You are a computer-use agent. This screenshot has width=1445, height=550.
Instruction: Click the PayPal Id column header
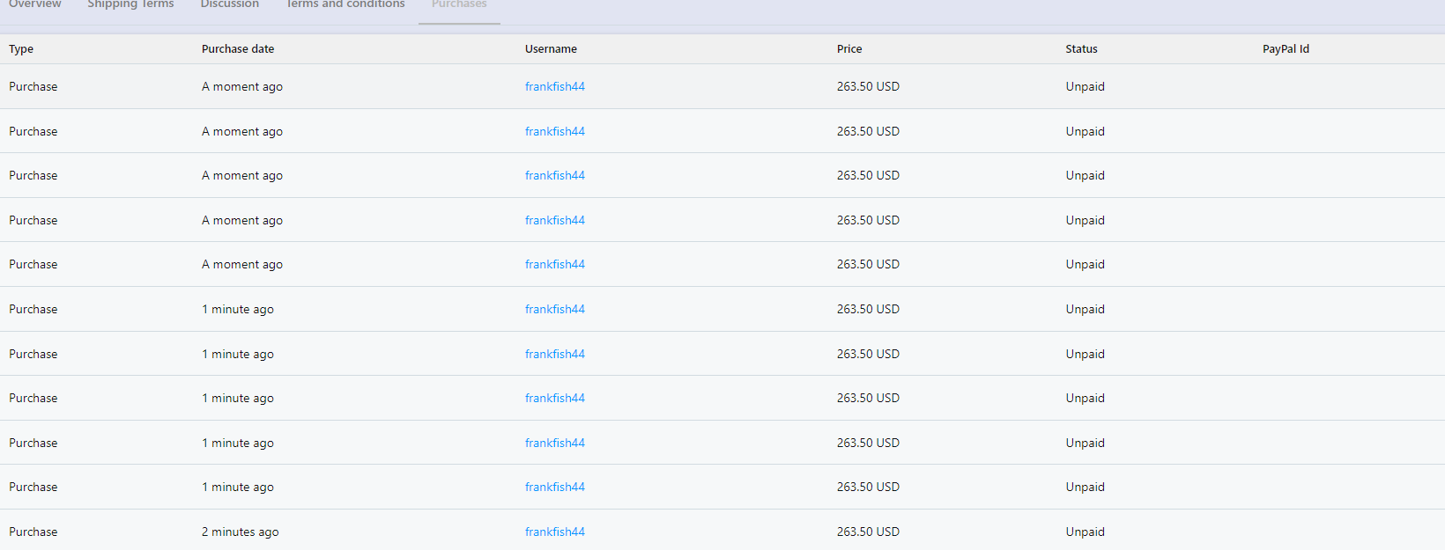[x=1286, y=49]
